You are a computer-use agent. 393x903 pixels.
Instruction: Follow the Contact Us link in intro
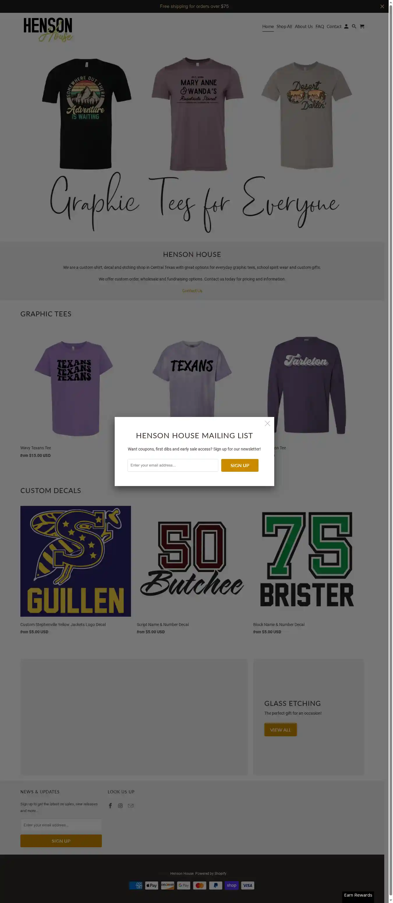(x=192, y=291)
